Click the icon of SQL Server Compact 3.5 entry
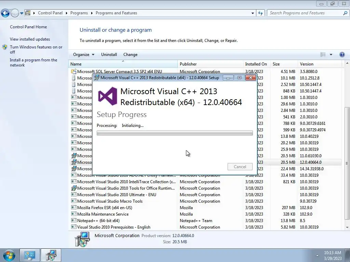350x262 pixels. 74,72
